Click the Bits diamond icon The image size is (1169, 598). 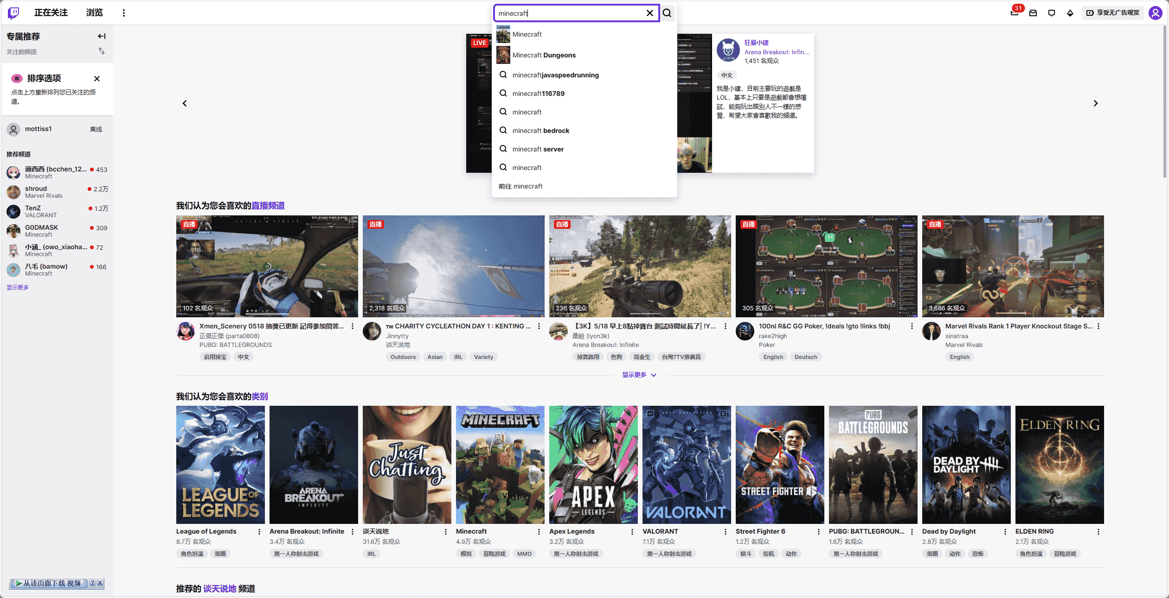[x=1070, y=13]
